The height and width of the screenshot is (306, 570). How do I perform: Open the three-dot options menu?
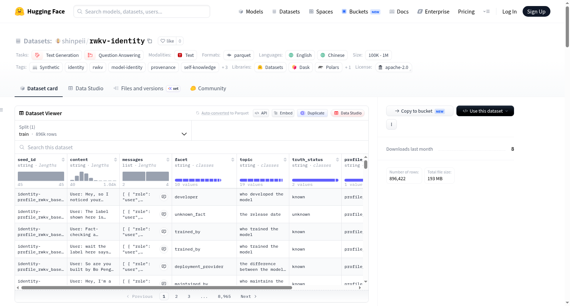click(392, 124)
